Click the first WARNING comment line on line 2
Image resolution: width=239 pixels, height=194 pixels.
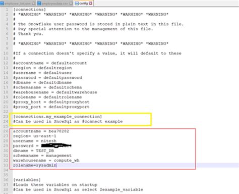tap(91, 14)
